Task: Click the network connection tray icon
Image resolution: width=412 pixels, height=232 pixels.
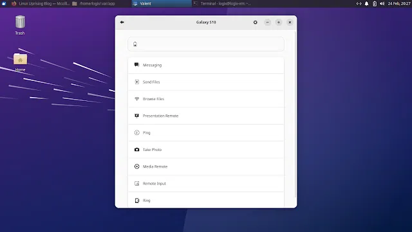Action: pos(359,3)
